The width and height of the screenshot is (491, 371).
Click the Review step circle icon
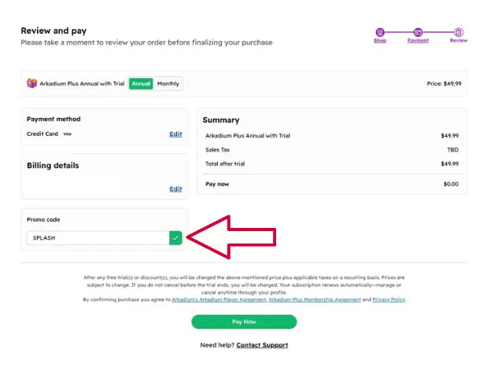pos(459,32)
